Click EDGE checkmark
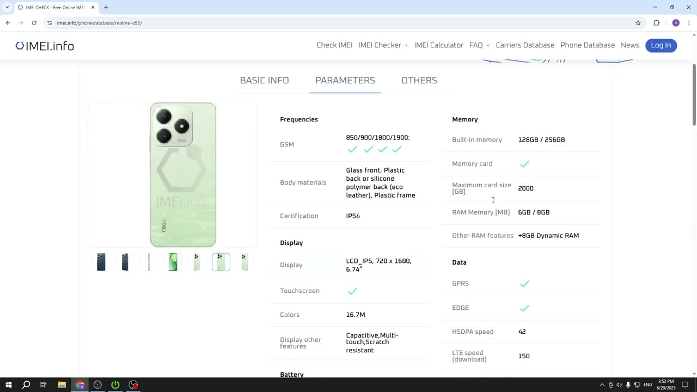The image size is (697, 392). tap(524, 308)
